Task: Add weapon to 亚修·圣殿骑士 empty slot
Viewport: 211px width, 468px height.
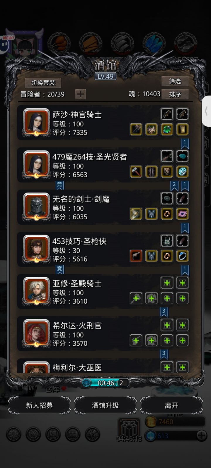Action: coord(136,298)
